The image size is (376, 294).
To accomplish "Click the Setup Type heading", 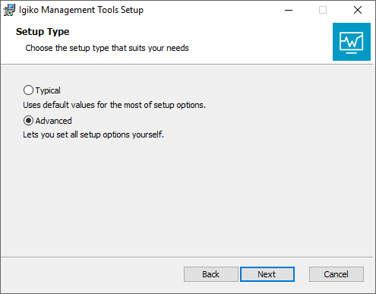I will tap(43, 32).
